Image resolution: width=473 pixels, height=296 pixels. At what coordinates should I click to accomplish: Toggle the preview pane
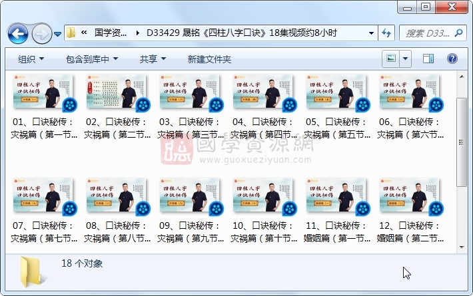coord(428,59)
